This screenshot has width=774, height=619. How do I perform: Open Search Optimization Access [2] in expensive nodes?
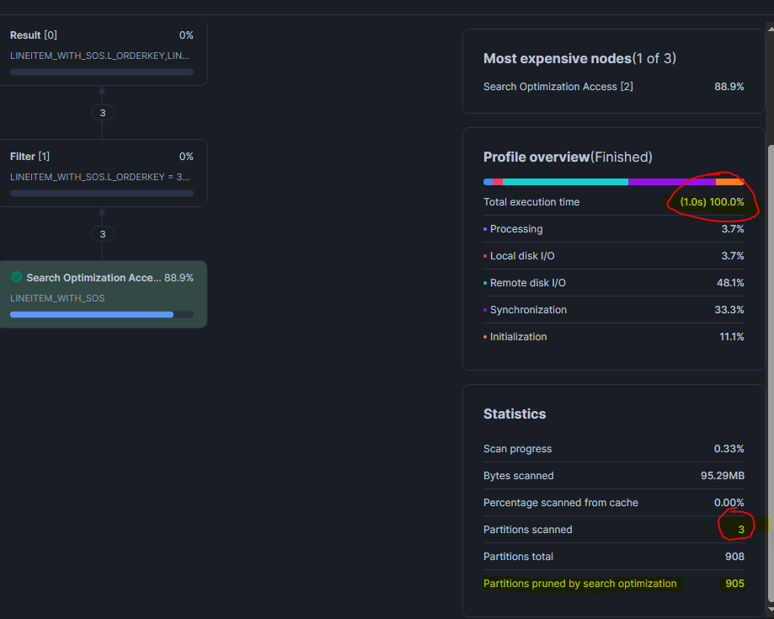point(558,87)
